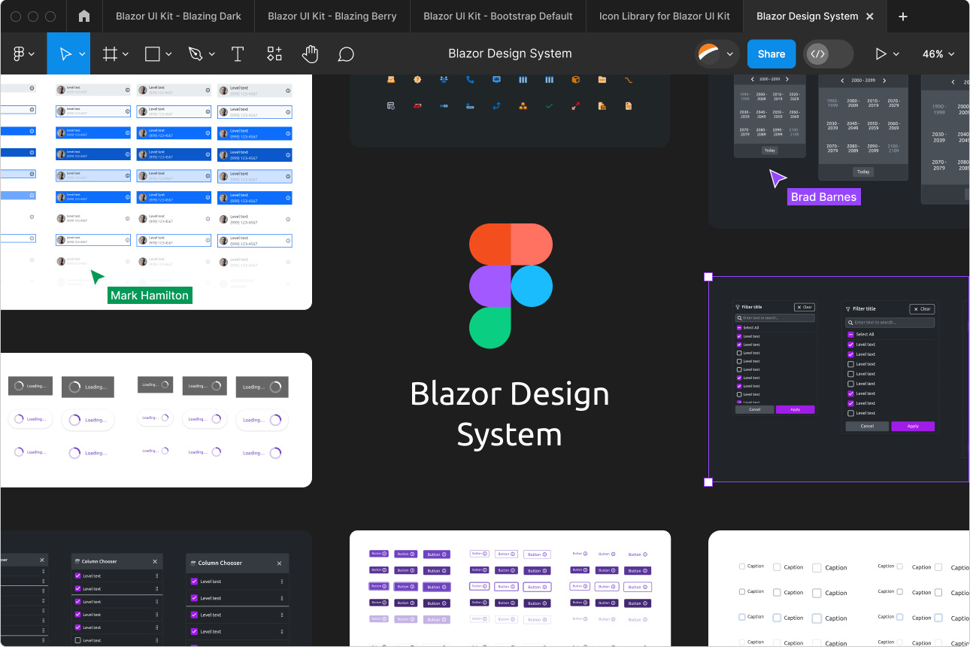Go to next range in smallest date picker
The image size is (970, 647).
787,79
